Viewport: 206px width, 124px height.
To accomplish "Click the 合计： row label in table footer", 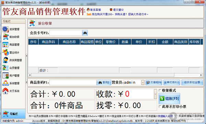I will [44, 71].
